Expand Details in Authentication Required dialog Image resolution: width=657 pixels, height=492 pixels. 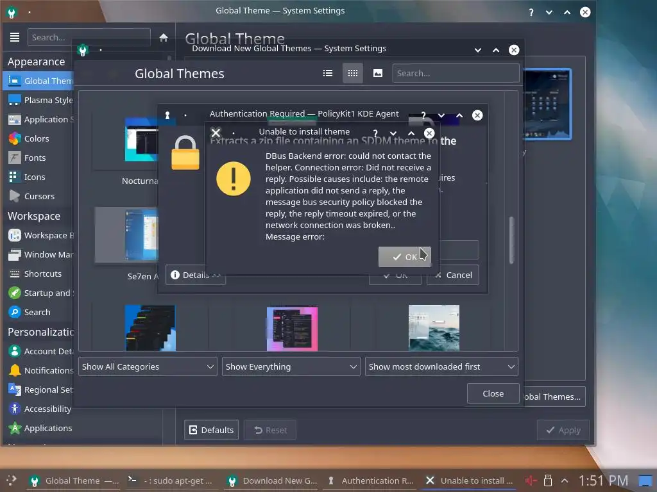click(195, 275)
